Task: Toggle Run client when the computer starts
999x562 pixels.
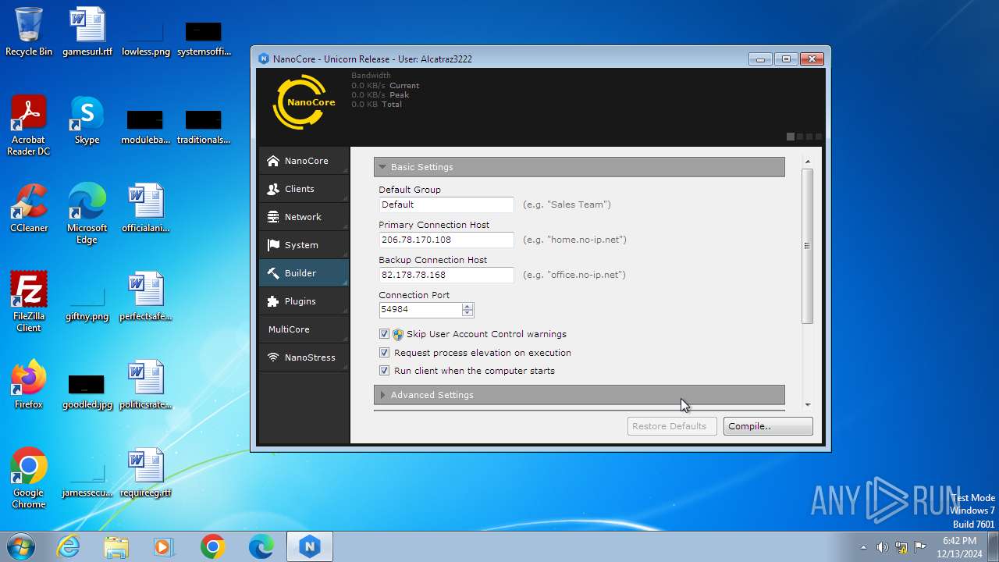Action: point(384,371)
